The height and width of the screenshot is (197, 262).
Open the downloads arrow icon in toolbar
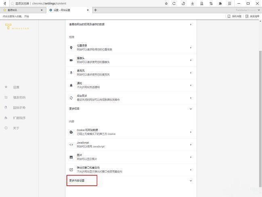(193, 4)
